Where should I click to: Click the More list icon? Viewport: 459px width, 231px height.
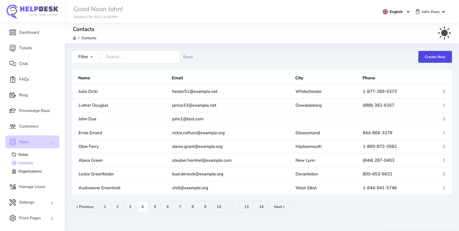[13, 142]
